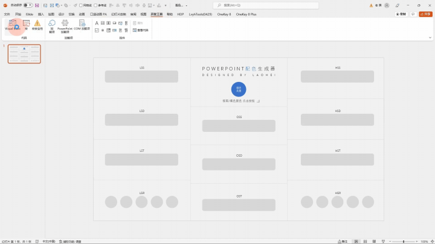Viewport: 435px width, 244px height.
Task: Open Macro Security warning settings
Action: pyautogui.click(x=37, y=25)
